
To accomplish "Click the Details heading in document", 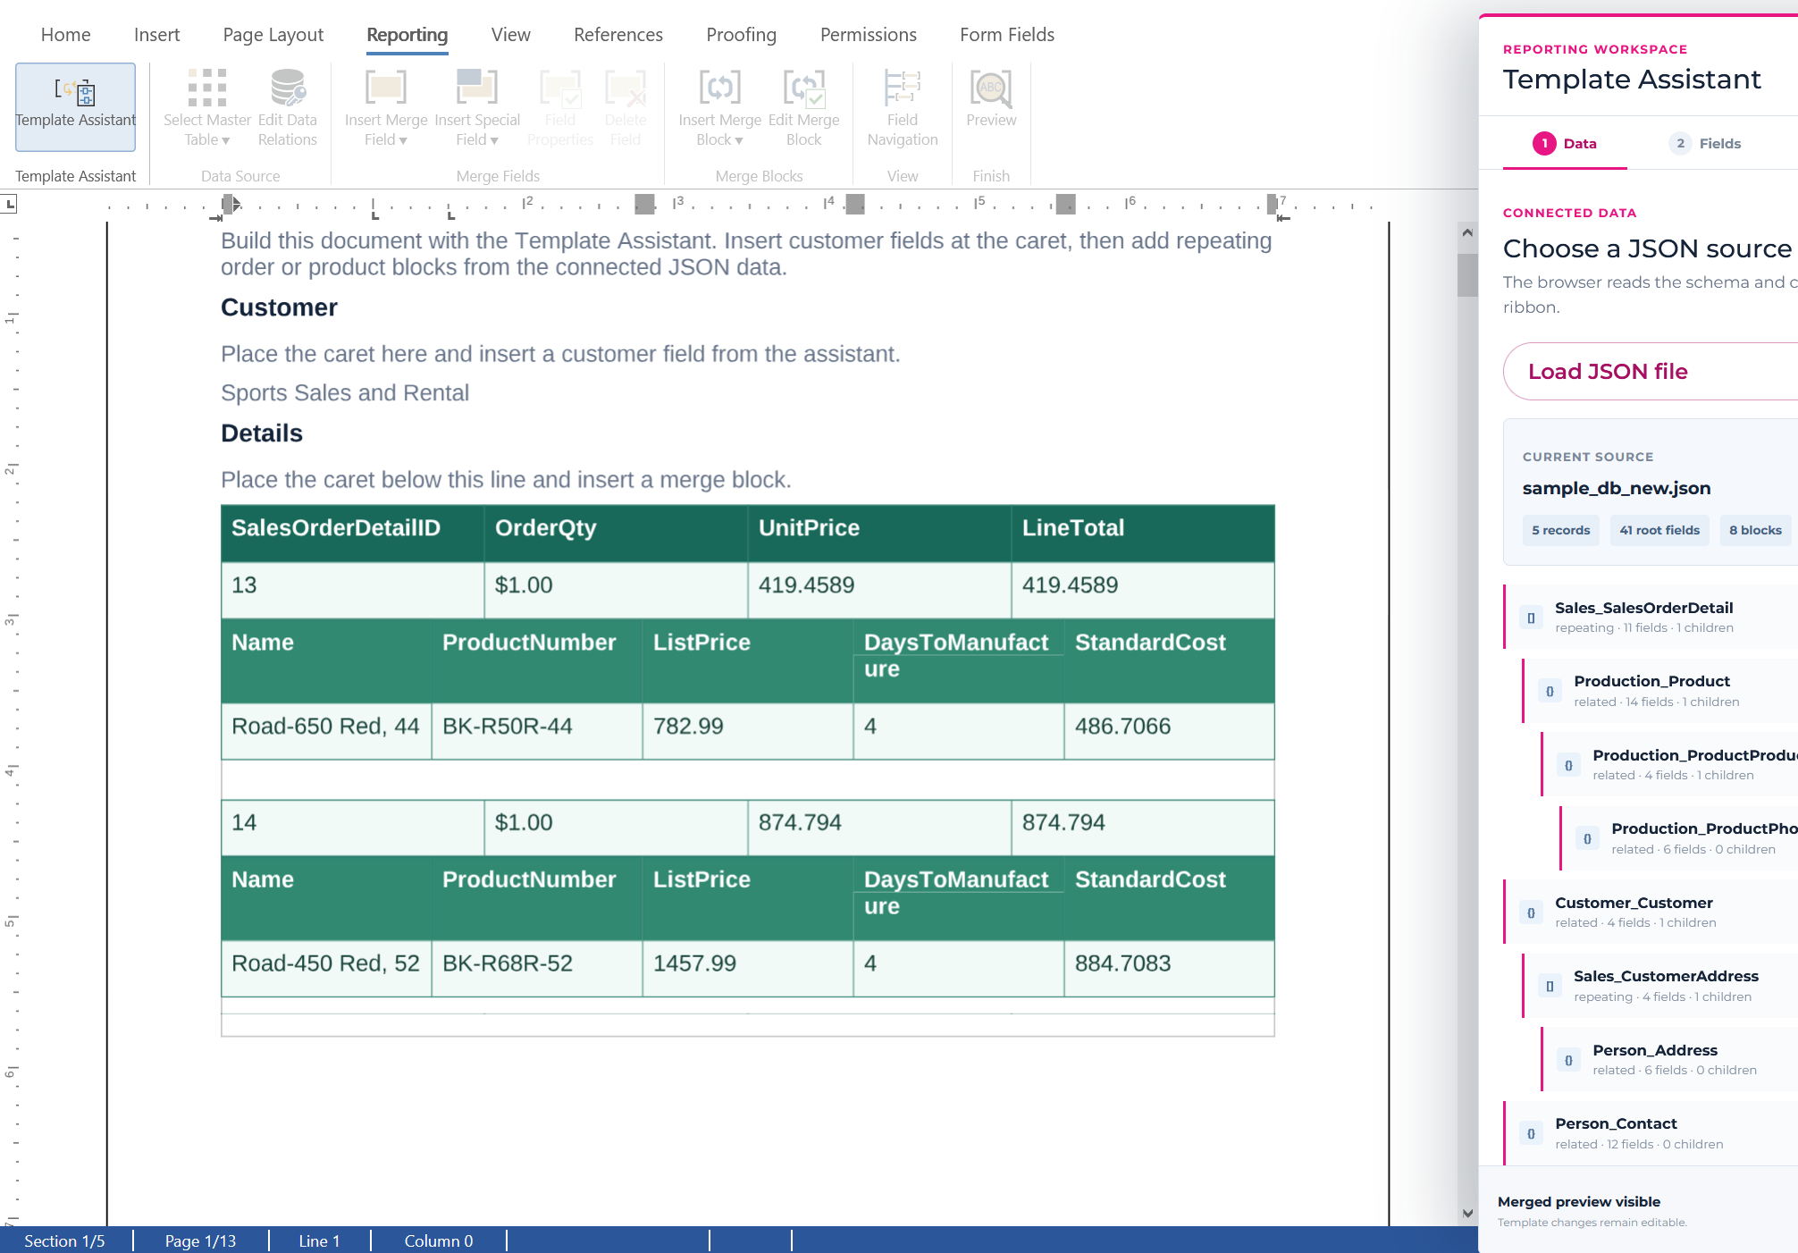I will 262,433.
